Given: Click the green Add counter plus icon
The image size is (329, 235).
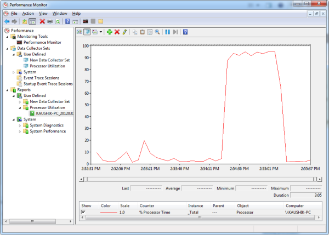Looking at the screenshot, I should click(x=109, y=32).
